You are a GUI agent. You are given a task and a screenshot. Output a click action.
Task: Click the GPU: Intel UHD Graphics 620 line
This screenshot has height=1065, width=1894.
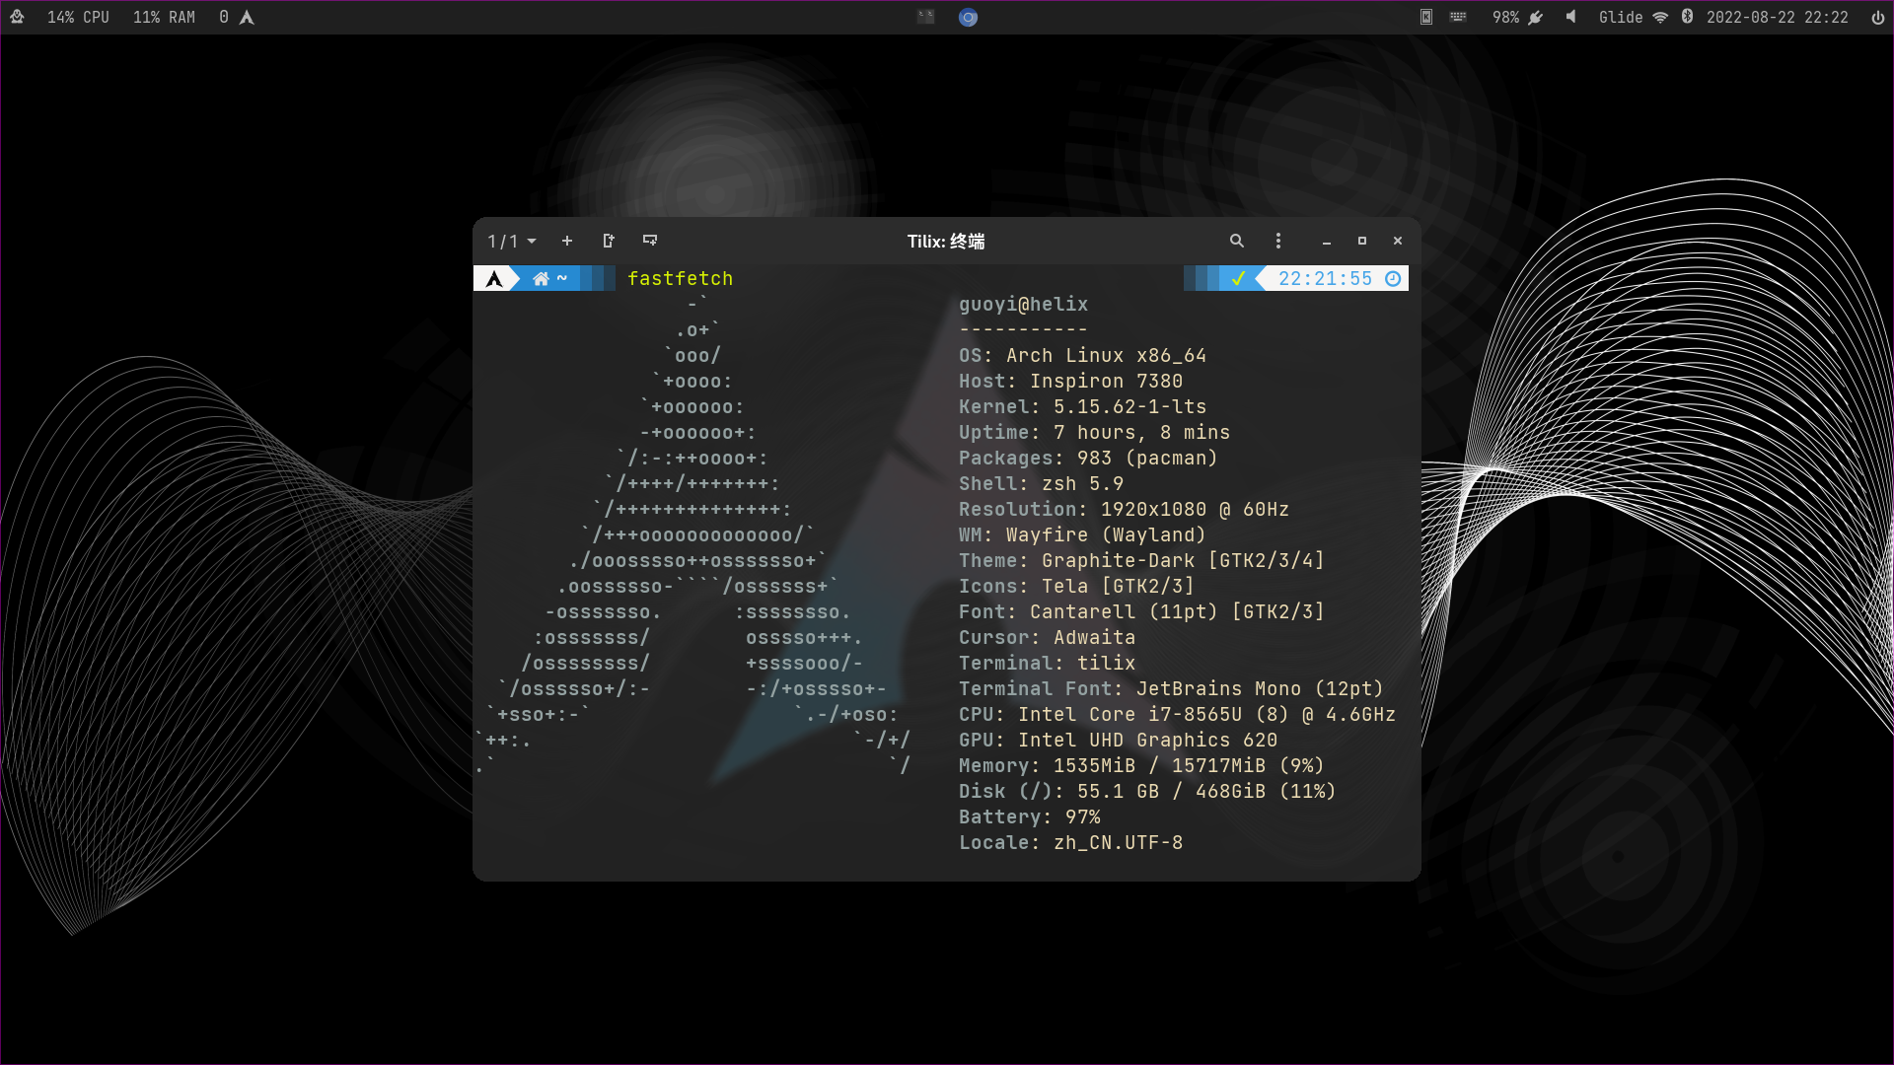(x=1118, y=741)
